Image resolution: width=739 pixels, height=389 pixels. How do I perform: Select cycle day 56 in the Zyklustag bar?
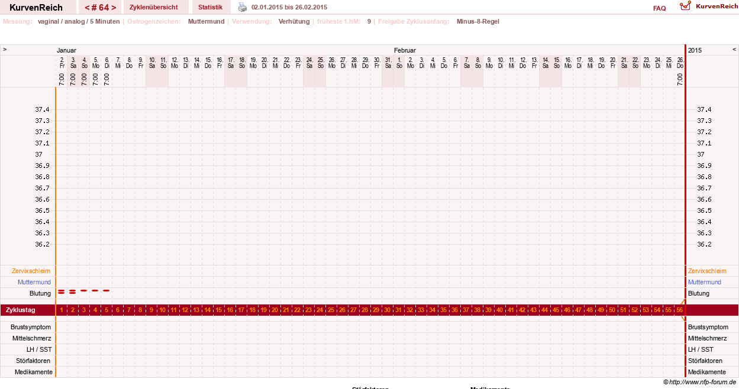[679, 310]
